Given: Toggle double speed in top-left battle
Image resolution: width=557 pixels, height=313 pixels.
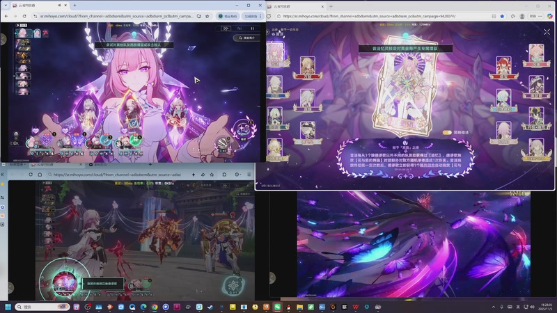Looking at the screenshot, I should tap(226, 29).
